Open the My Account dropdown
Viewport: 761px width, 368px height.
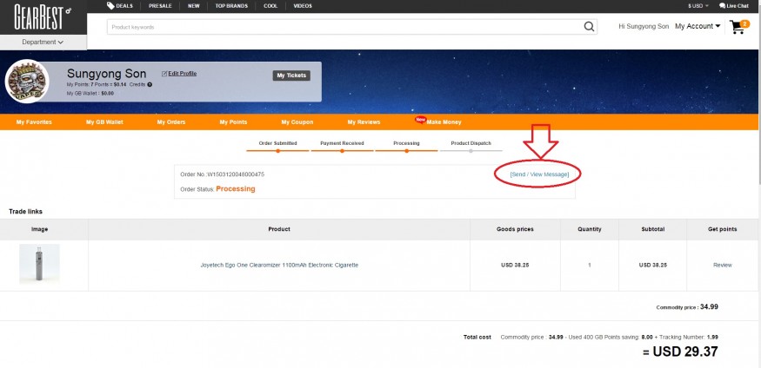698,26
